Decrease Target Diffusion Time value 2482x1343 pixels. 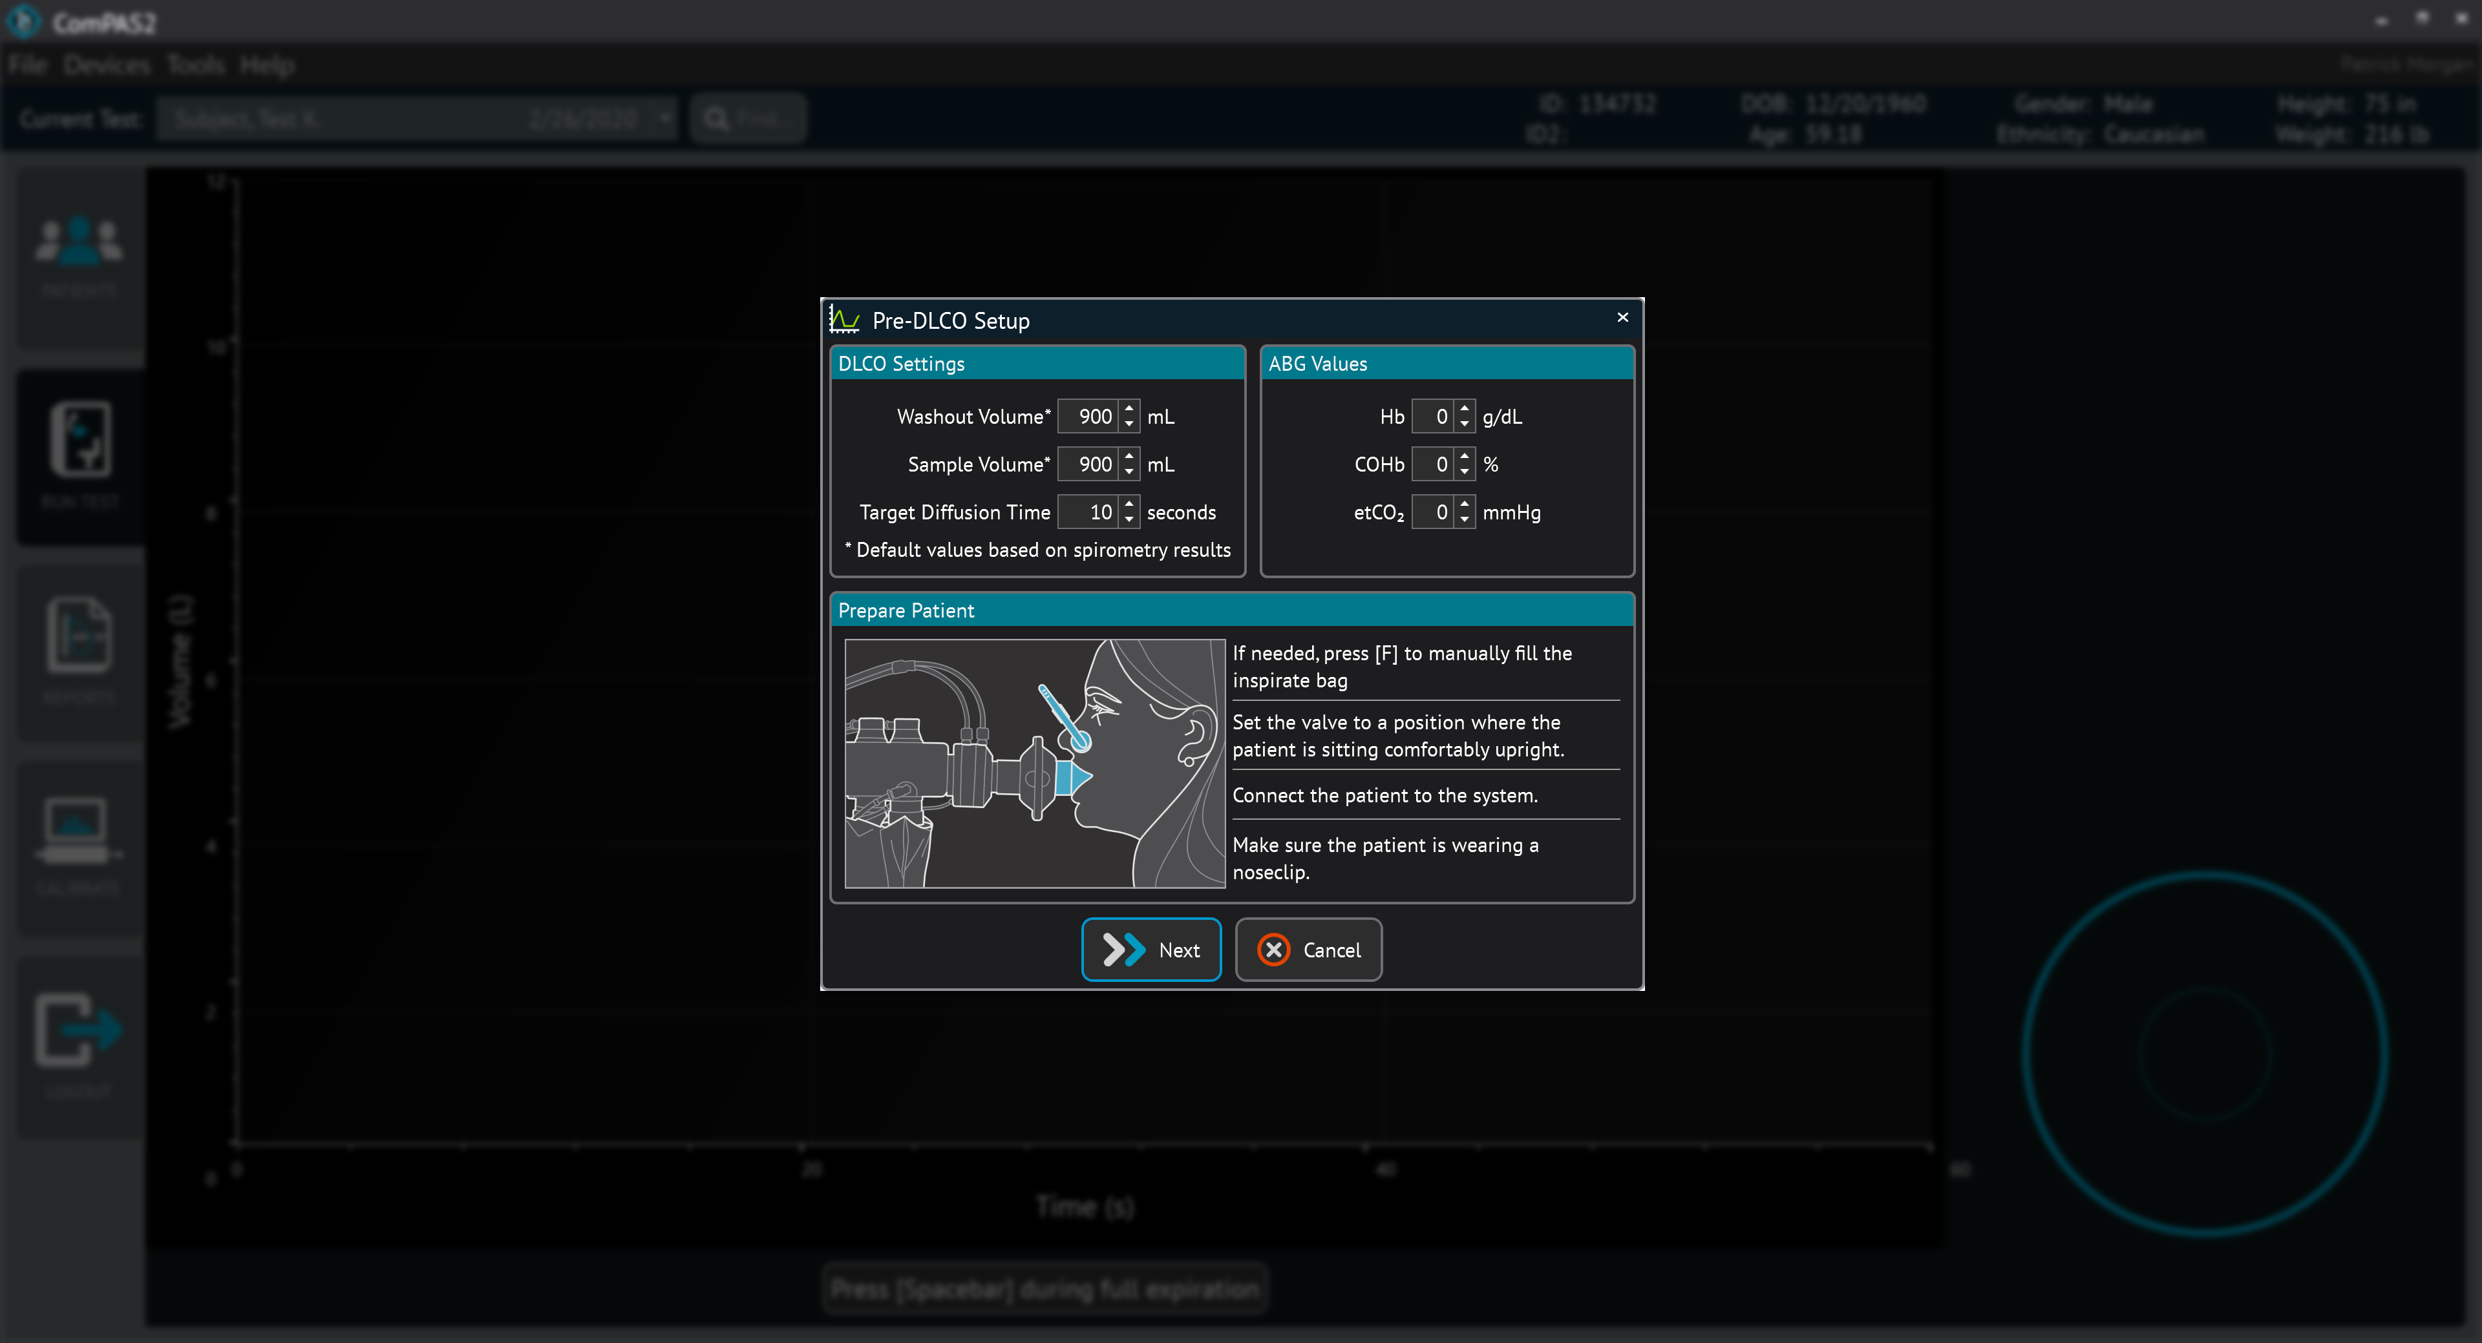tap(1129, 520)
